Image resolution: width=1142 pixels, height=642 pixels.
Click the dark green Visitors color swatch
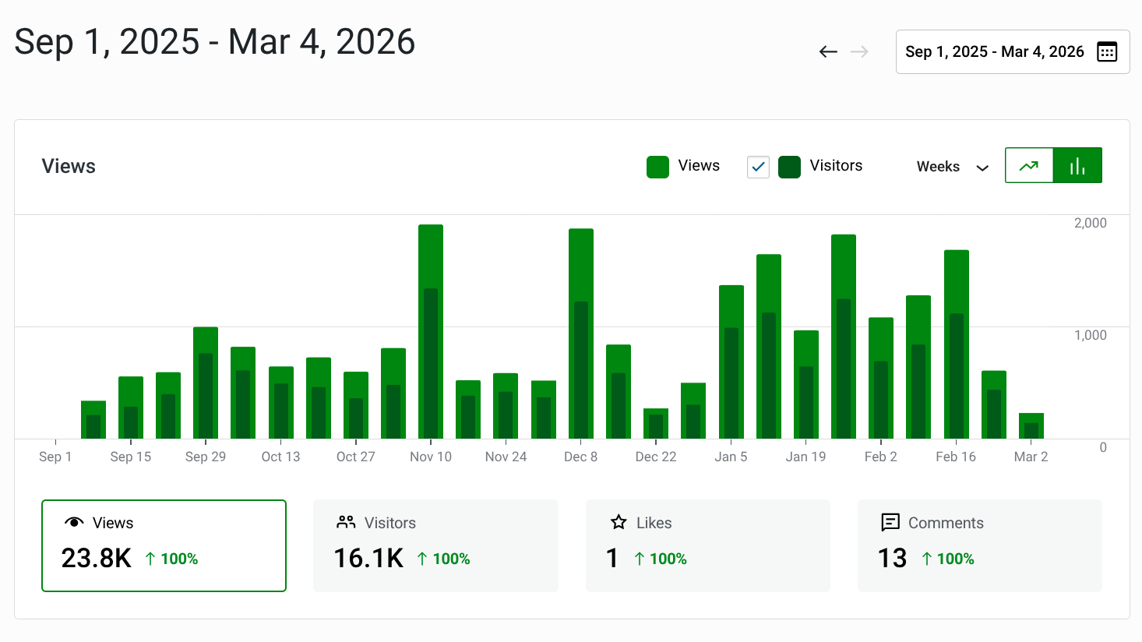pos(789,166)
